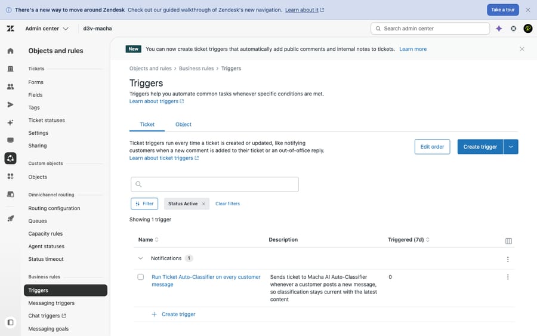The height and width of the screenshot is (336, 537).
Task: Open Status timeout in the sidebar
Action: (46, 259)
